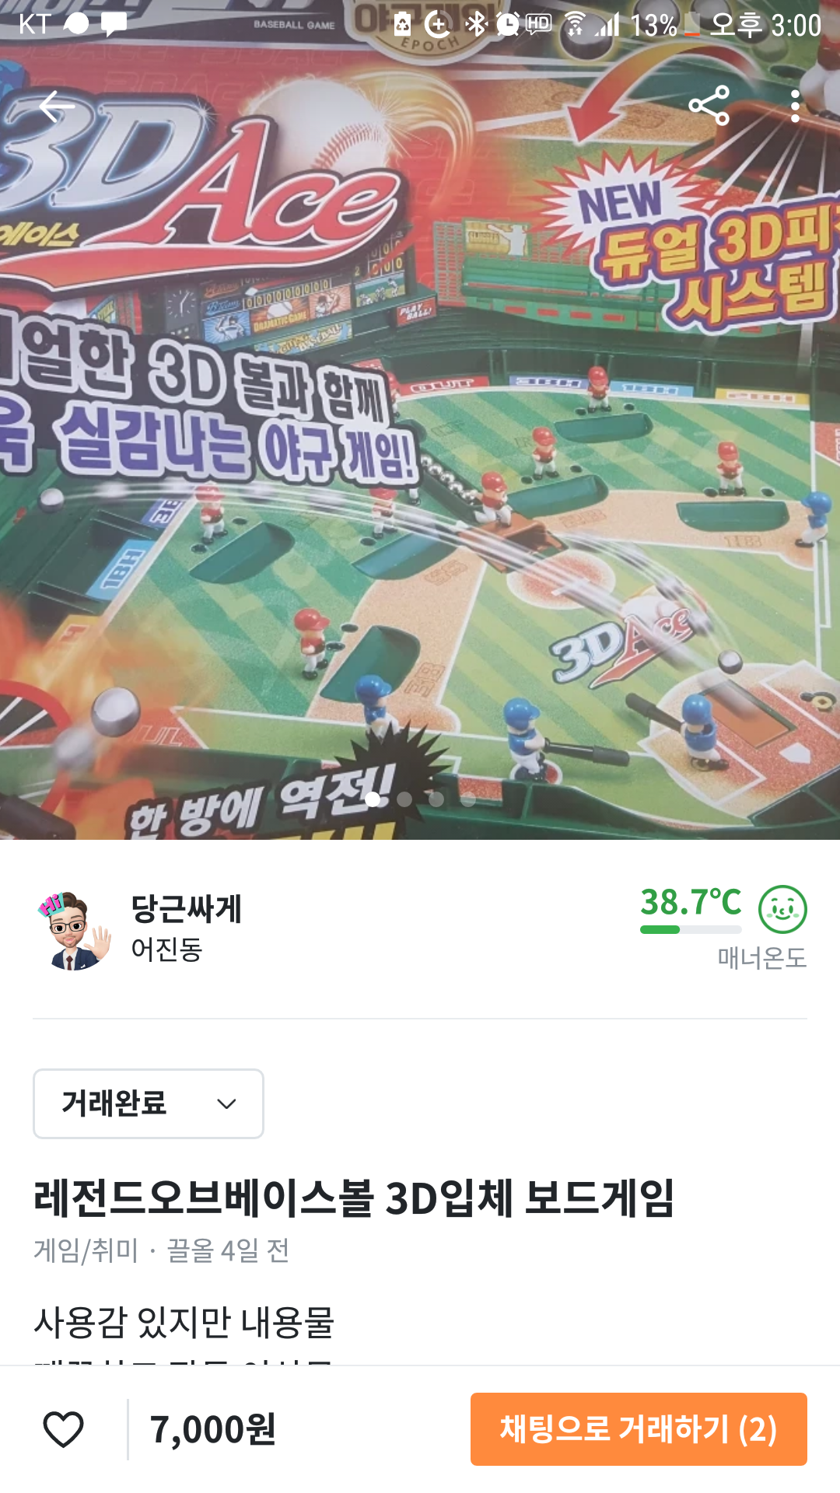Open seller avatar profile picture
This screenshot has width=840, height=1493.
tap(74, 931)
